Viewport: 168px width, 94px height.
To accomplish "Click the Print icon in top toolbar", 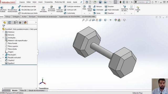I will (x=105, y=2).
